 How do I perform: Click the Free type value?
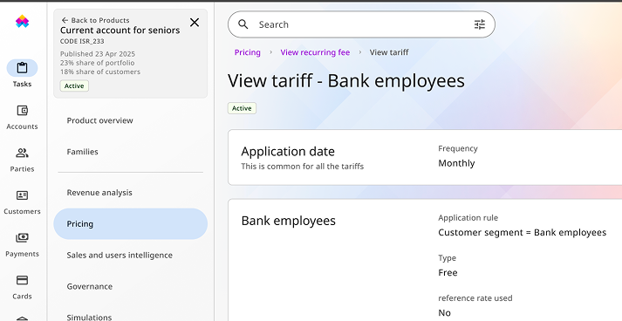pyautogui.click(x=448, y=273)
